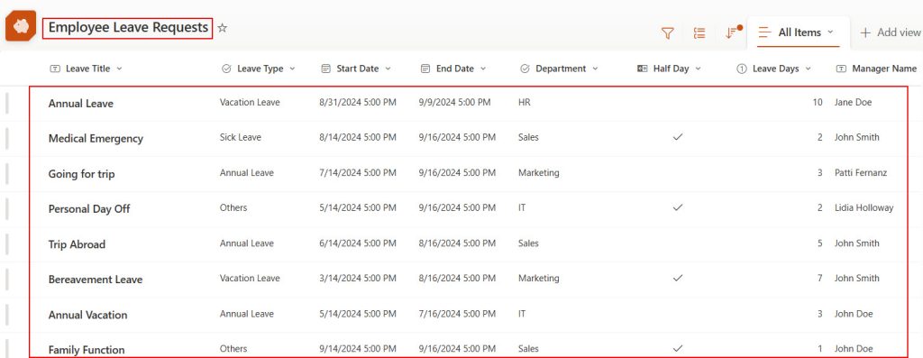The height and width of the screenshot is (358, 923).
Task: Open the Annual Leave item
Action: point(80,104)
